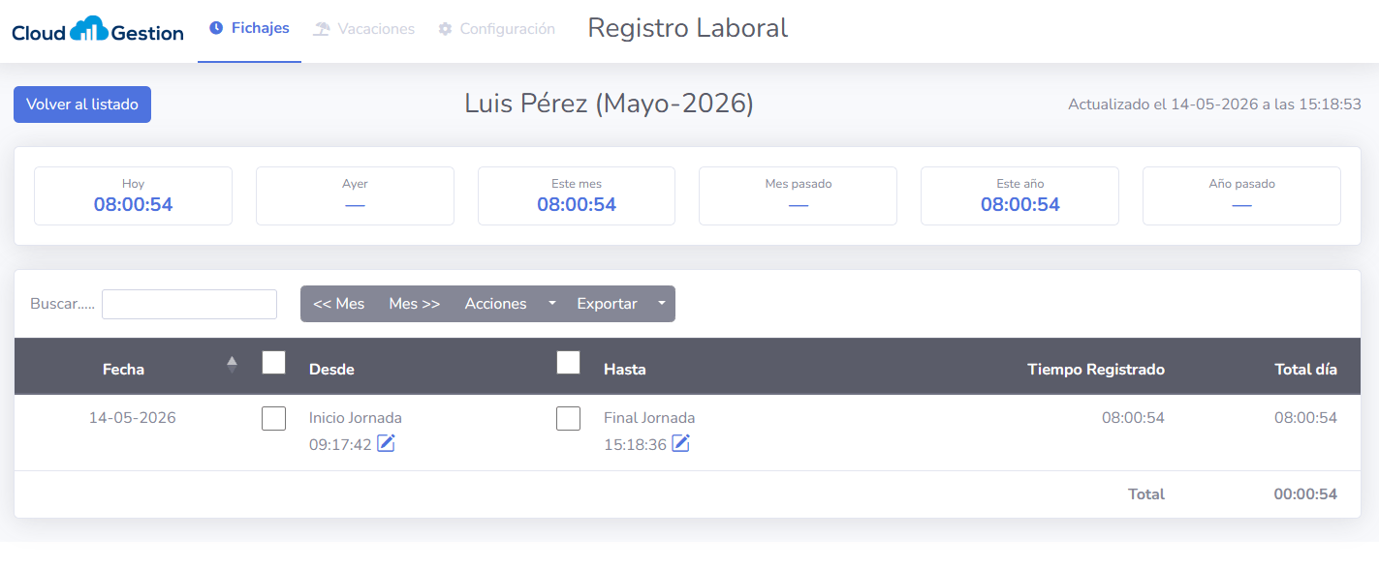Sort table by Fecha using arrow icon
The width and height of the screenshot is (1379, 568).
pos(232,365)
